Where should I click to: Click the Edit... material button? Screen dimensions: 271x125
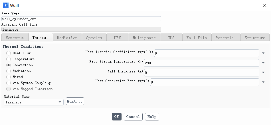(x=75, y=101)
